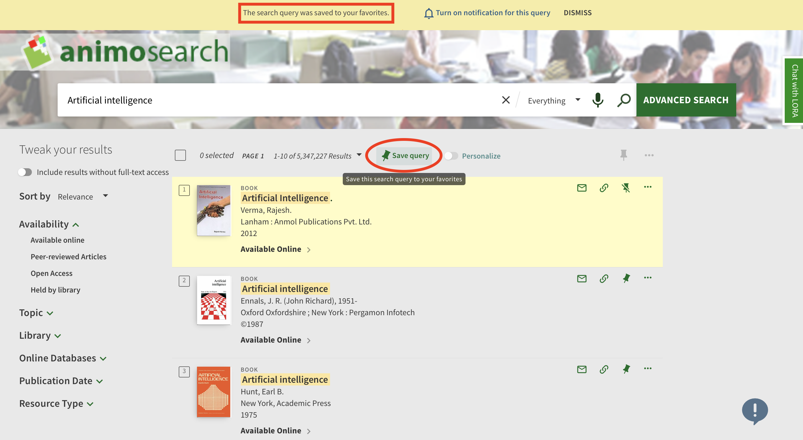Screen dimensions: 803x440
Task: Copy permalink for the second result
Action: click(604, 278)
